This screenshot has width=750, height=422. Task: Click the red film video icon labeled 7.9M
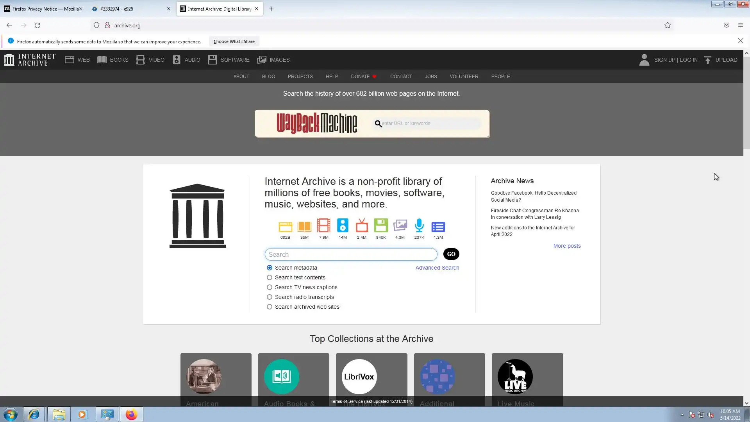323,226
